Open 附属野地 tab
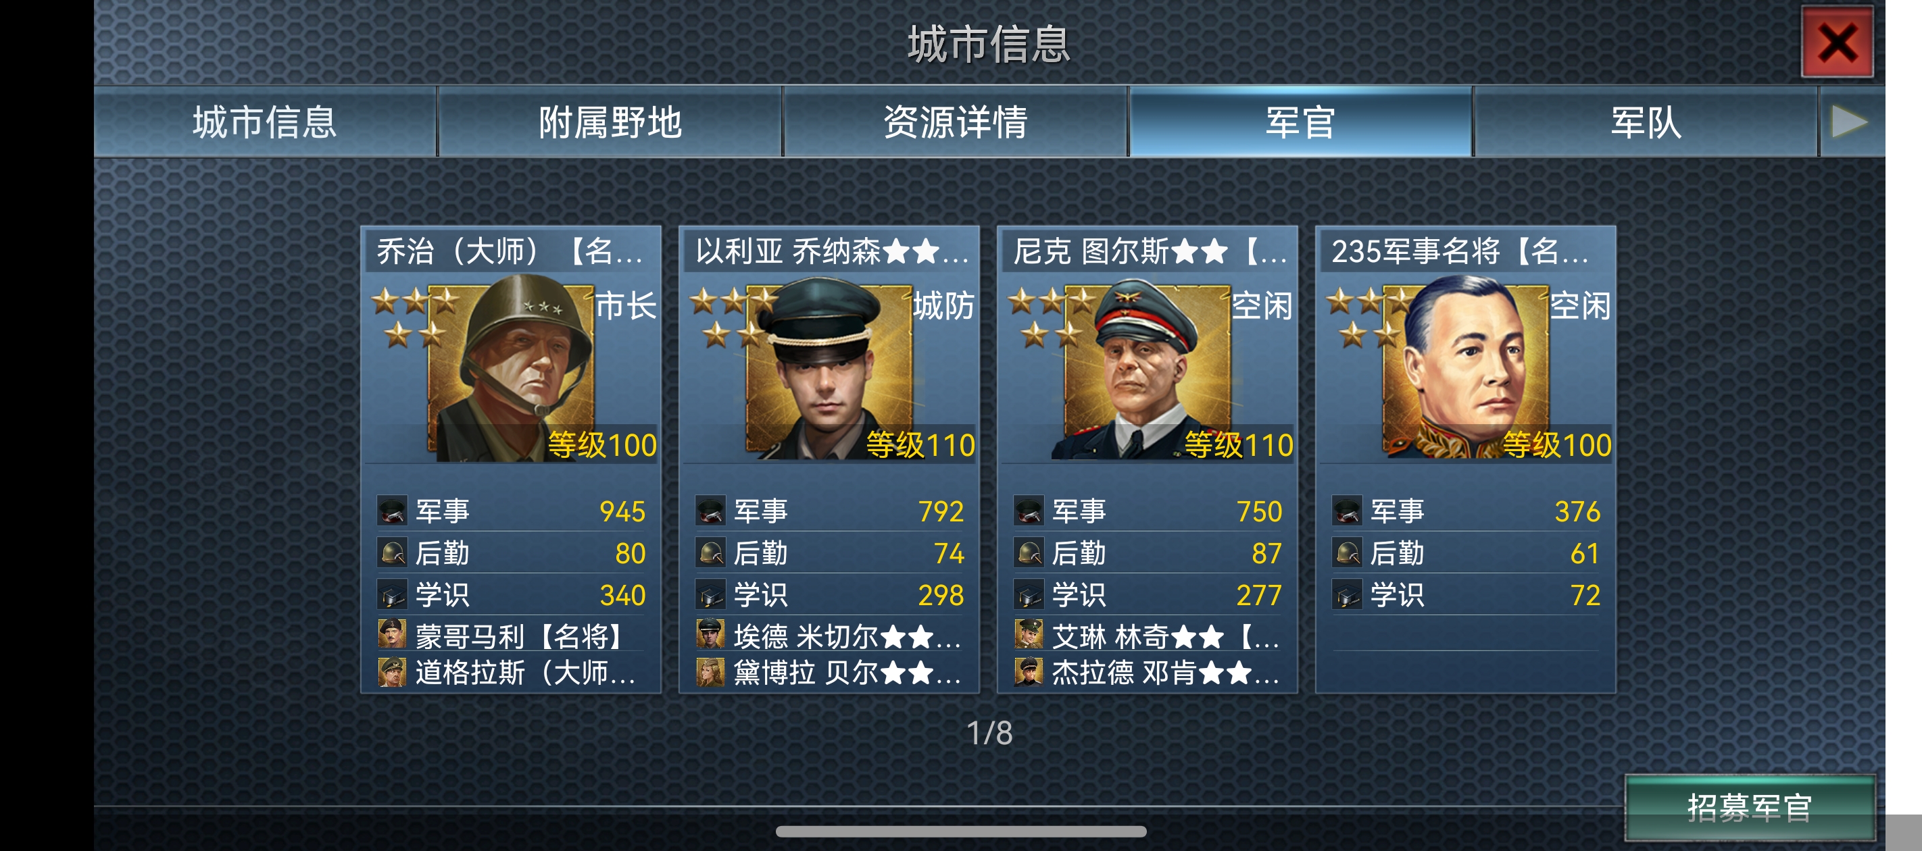Screen dimensions: 1922x851 tap(610, 122)
